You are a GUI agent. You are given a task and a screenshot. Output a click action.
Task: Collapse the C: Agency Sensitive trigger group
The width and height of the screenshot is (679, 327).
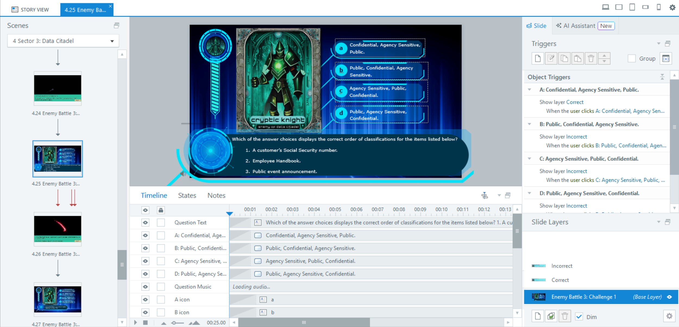click(529, 158)
